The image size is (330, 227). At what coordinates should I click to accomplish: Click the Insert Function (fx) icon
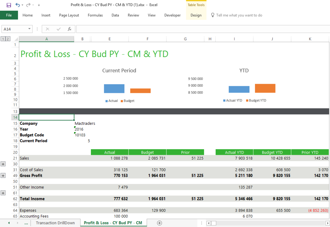tap(70, 29)
